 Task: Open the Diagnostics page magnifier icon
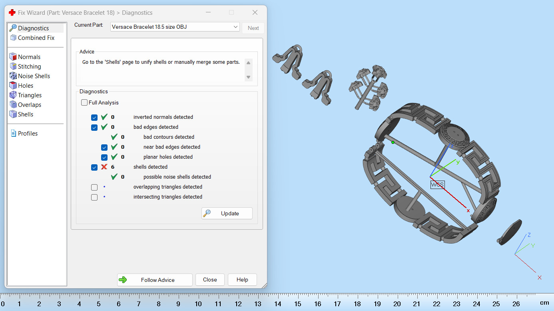pyautogui.click(x=13, y=28)
